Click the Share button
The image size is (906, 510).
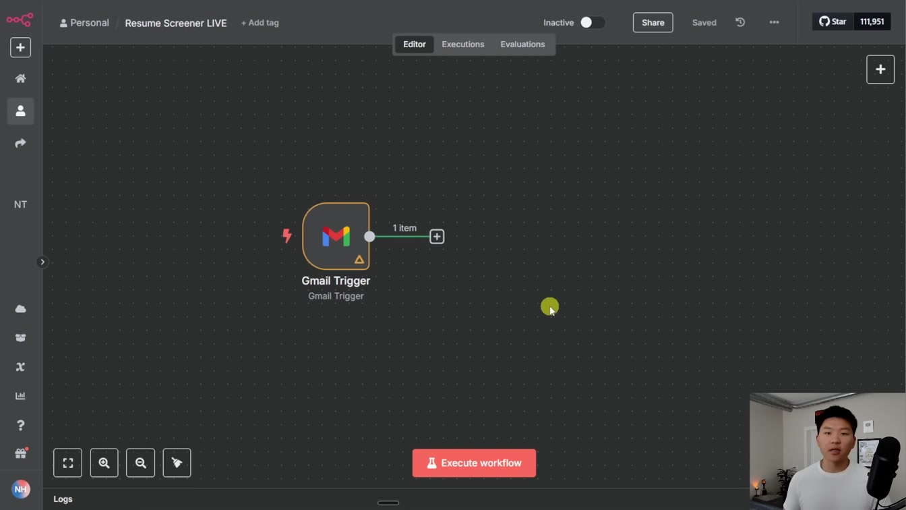pos(653,22)
